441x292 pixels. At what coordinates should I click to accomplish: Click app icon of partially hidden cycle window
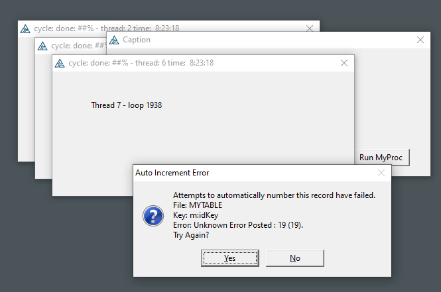[x=42, y=46]
